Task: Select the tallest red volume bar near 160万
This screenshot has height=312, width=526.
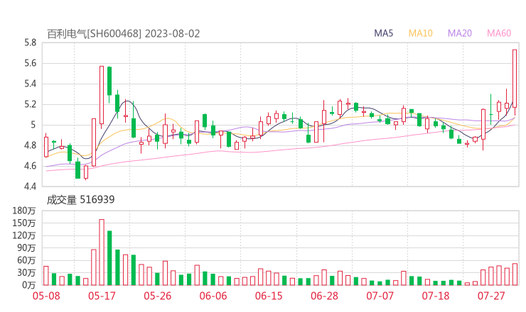Action: (102, 252)
